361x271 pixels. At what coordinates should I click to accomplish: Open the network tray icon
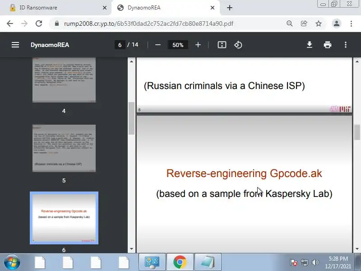(304, 262)
